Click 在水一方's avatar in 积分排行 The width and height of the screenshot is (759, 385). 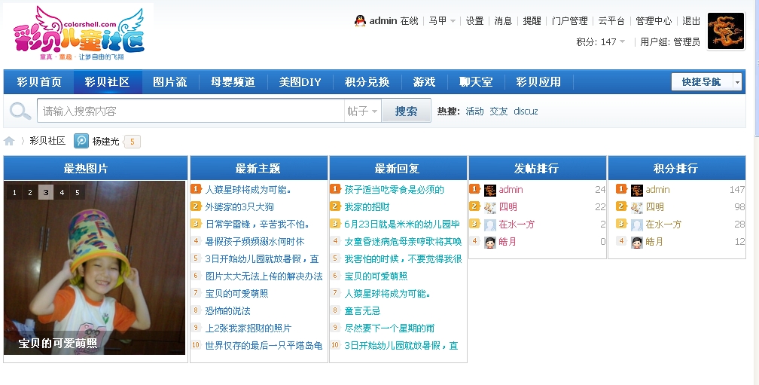click(x=636, y=225)
